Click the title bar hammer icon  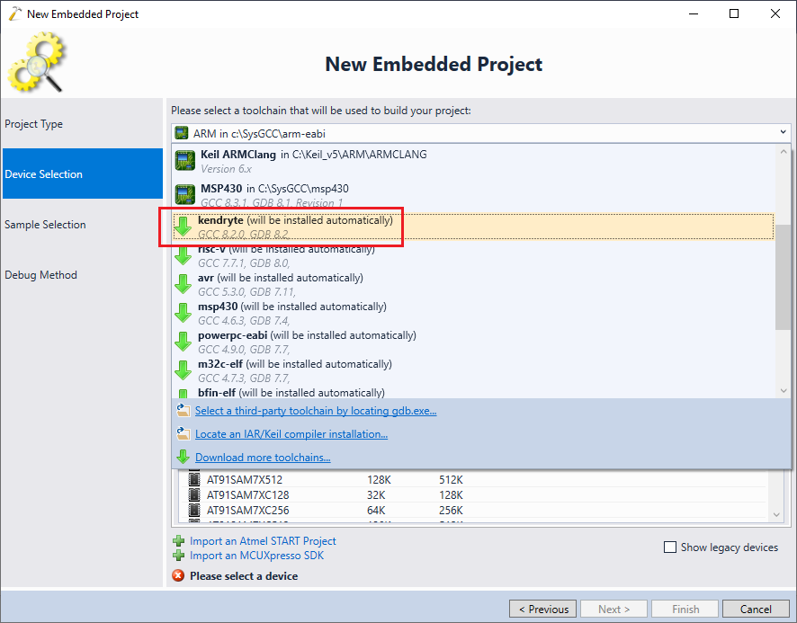15,13
